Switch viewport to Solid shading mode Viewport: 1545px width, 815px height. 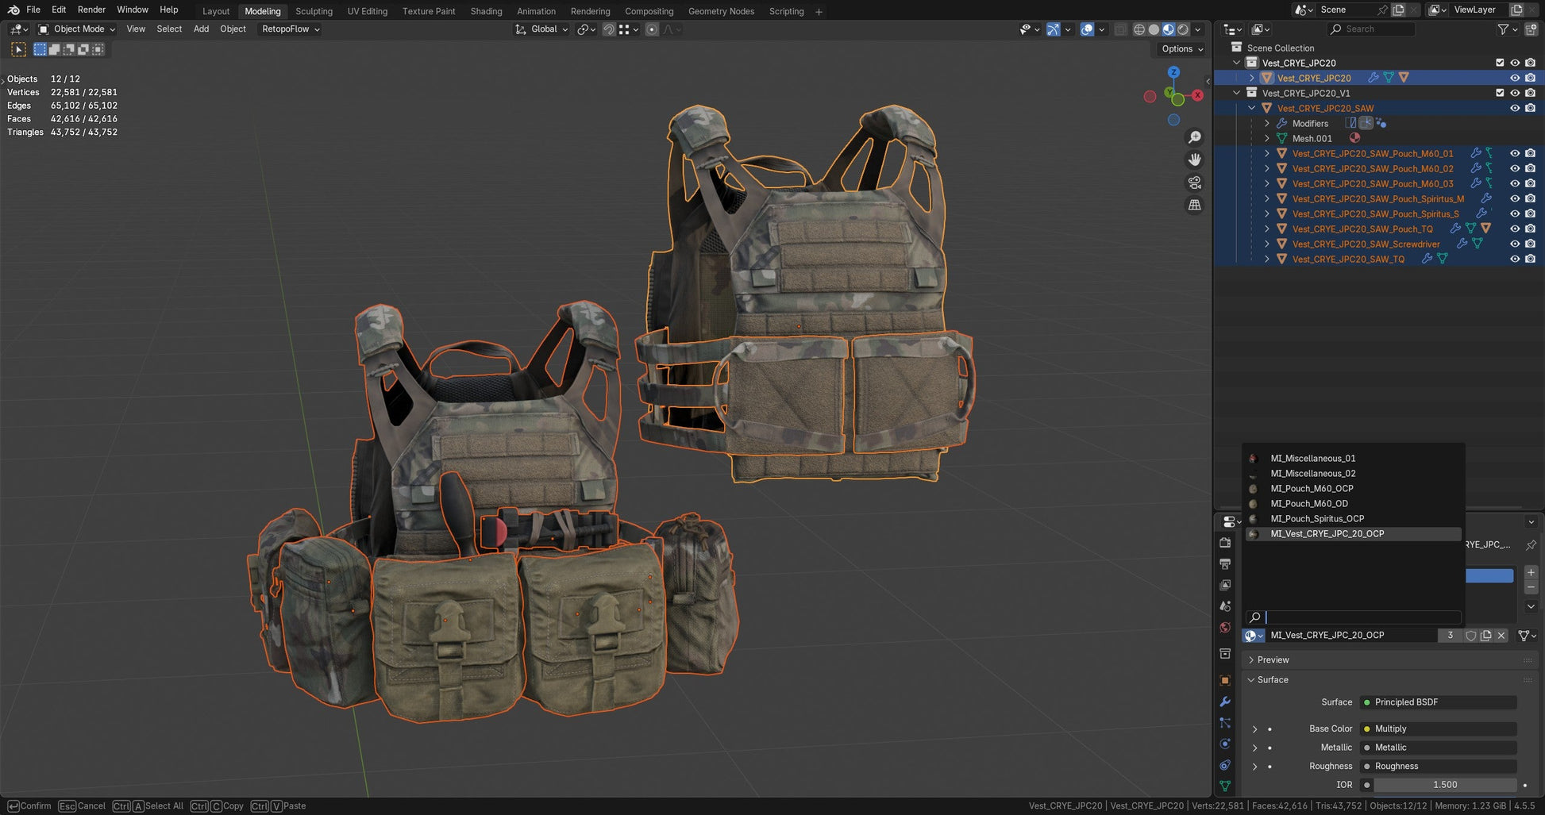coord(1154,29)
